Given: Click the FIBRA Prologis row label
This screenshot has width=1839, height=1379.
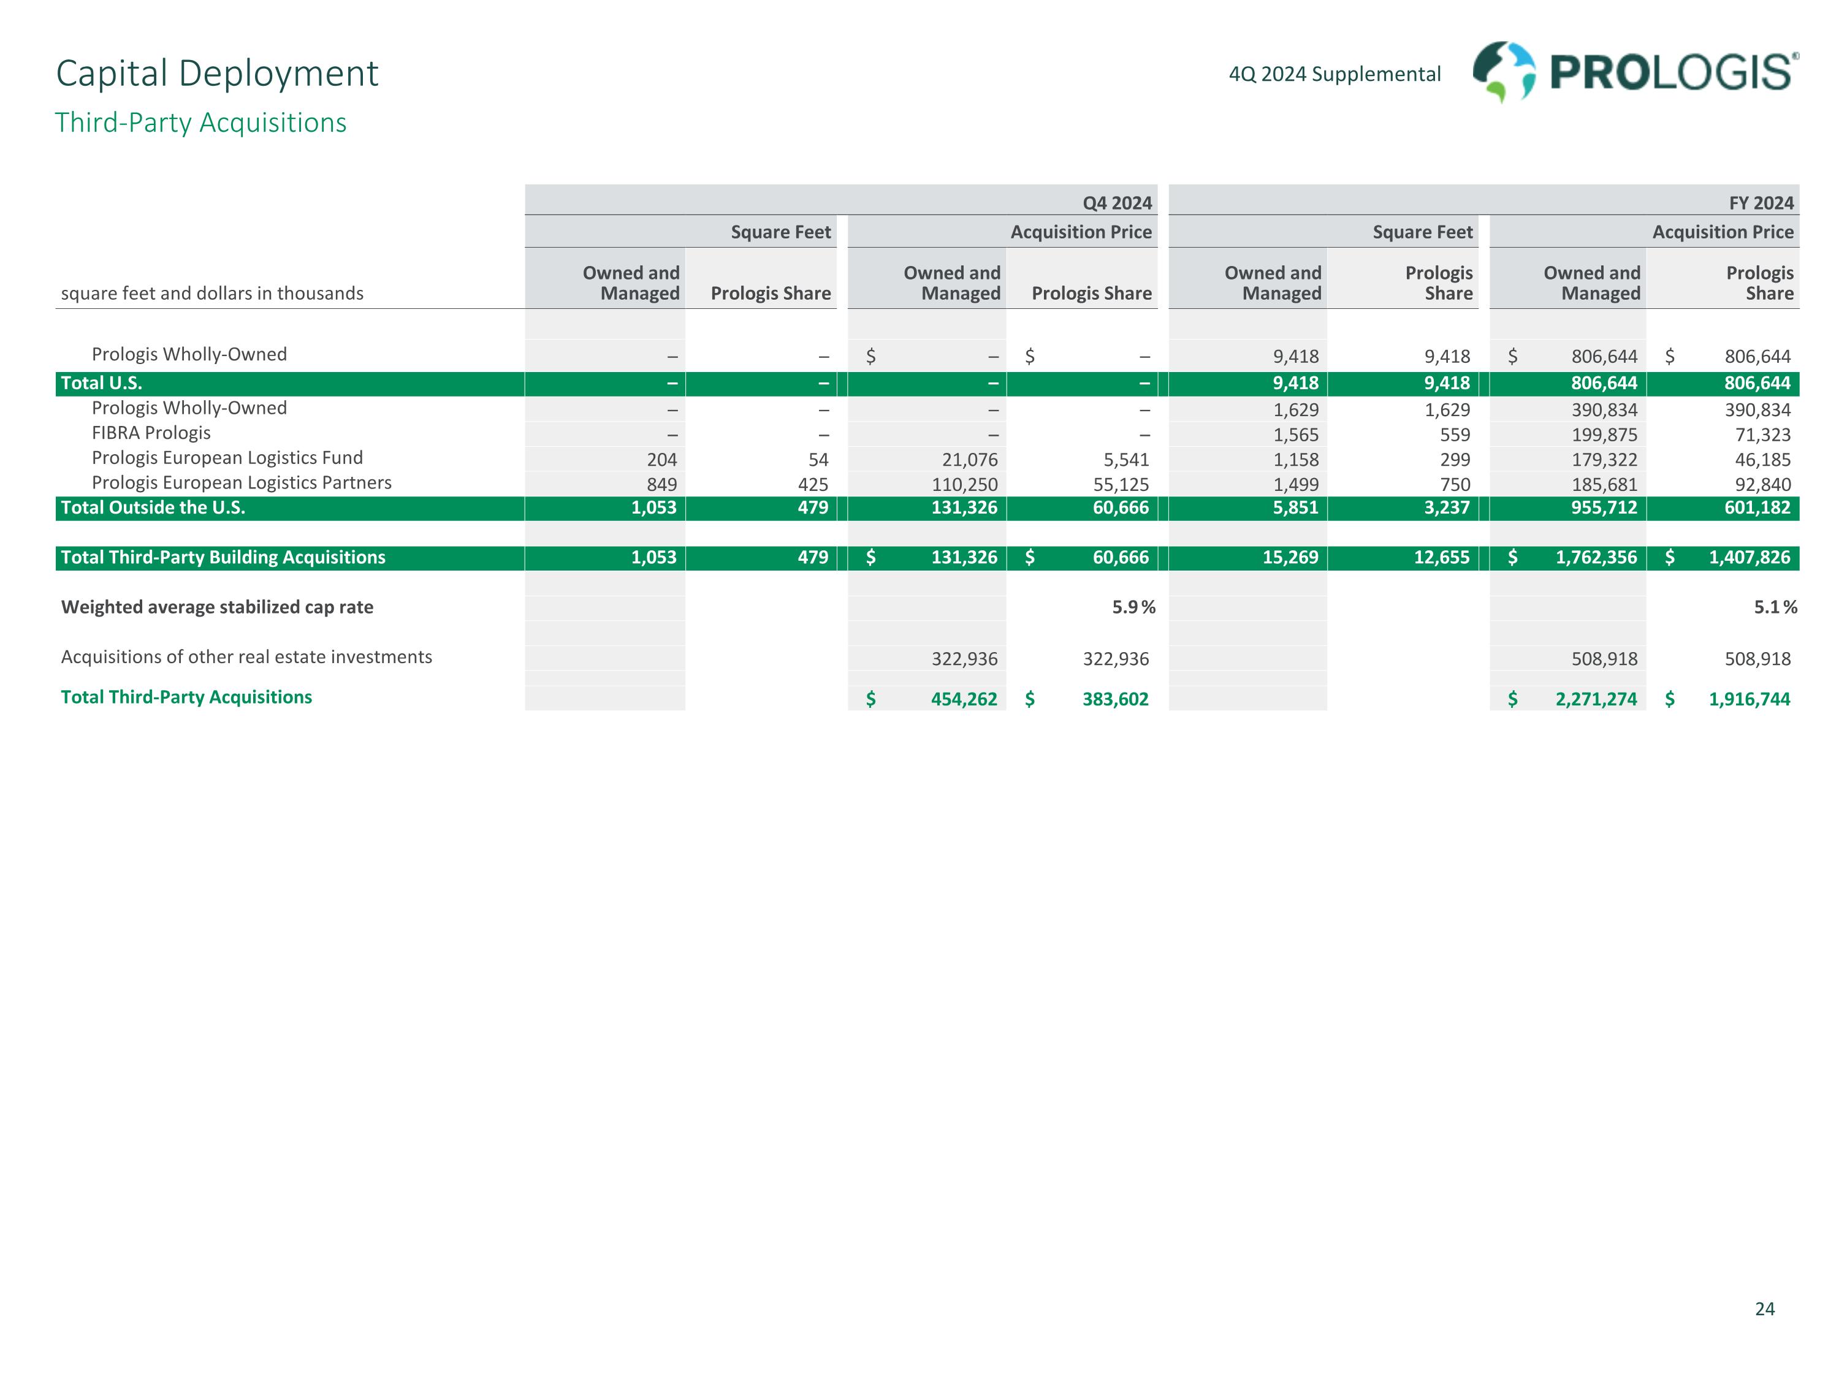Looking at the screenshot, I should pos(150,433).
